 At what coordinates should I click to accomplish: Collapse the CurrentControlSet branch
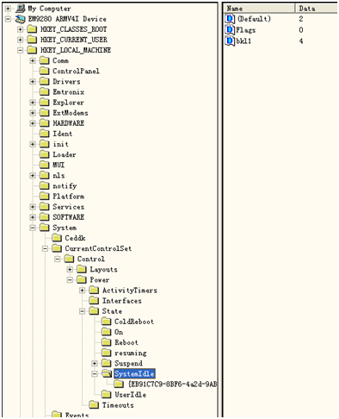pos(45,248)
